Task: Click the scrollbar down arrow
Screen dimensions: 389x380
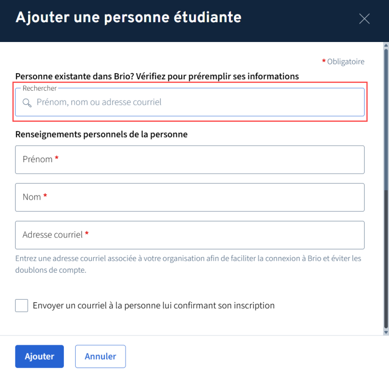Action: [385, 331]
